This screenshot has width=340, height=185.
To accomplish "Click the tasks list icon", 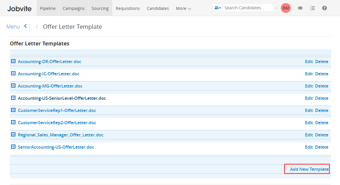I will [x=312, y=8].
